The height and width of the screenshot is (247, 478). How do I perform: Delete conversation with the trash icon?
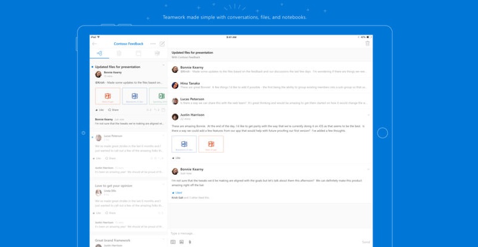pyautogui.click(x=367, y=44)
